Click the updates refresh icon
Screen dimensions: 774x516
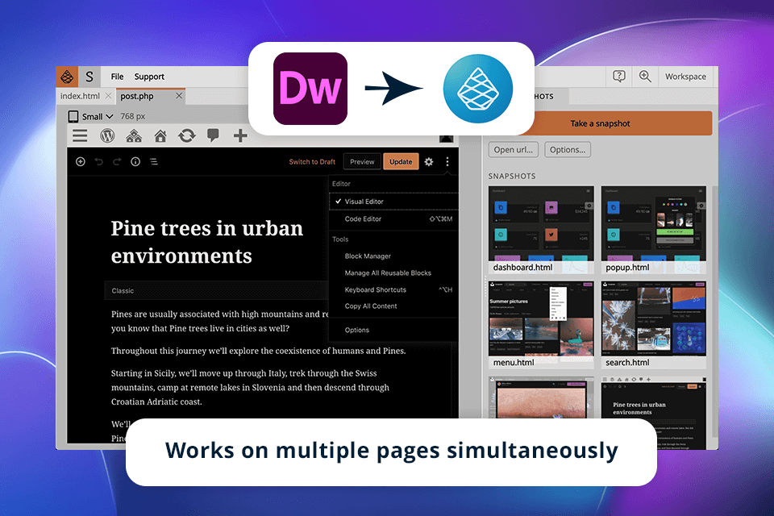click(186, 135)
